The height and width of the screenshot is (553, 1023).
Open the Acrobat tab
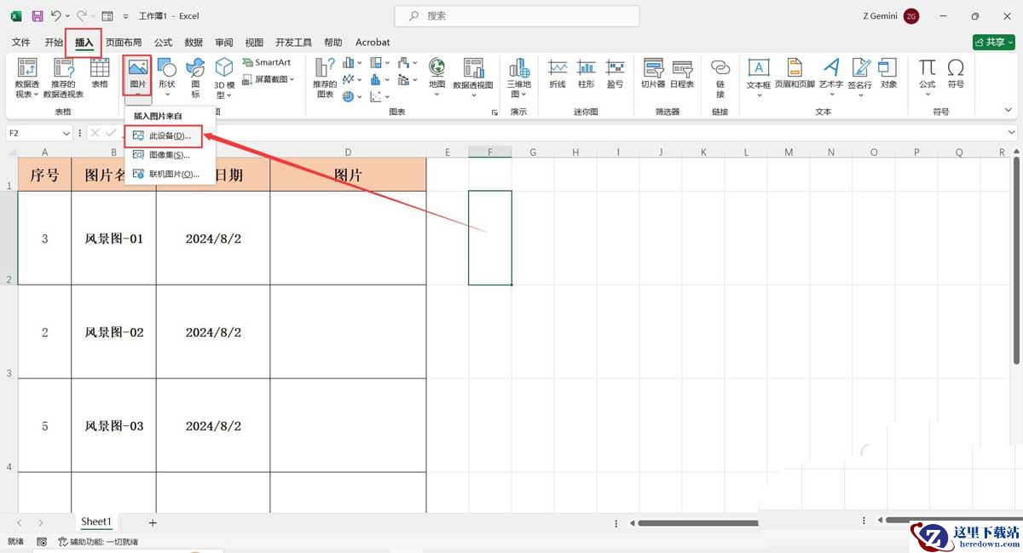pos(373,42)
